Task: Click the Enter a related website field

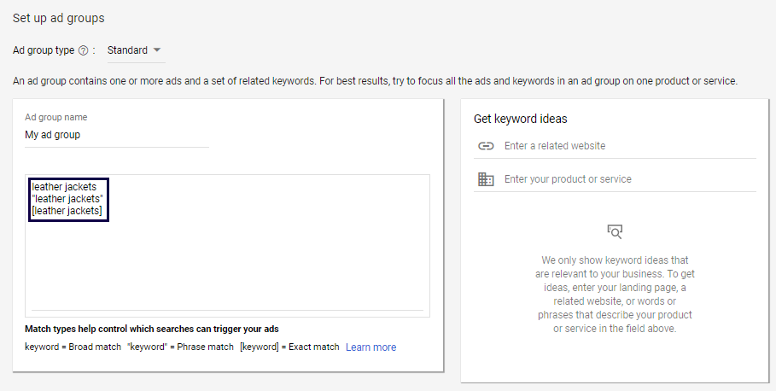Action: (628, 146)
